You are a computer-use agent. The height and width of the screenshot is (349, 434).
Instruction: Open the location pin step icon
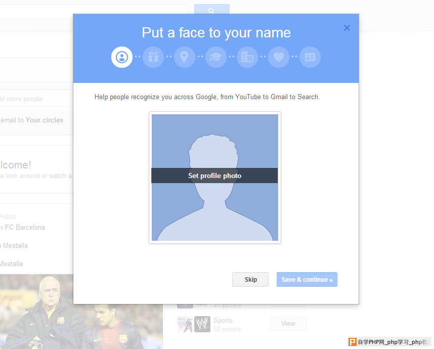[184, 57]
